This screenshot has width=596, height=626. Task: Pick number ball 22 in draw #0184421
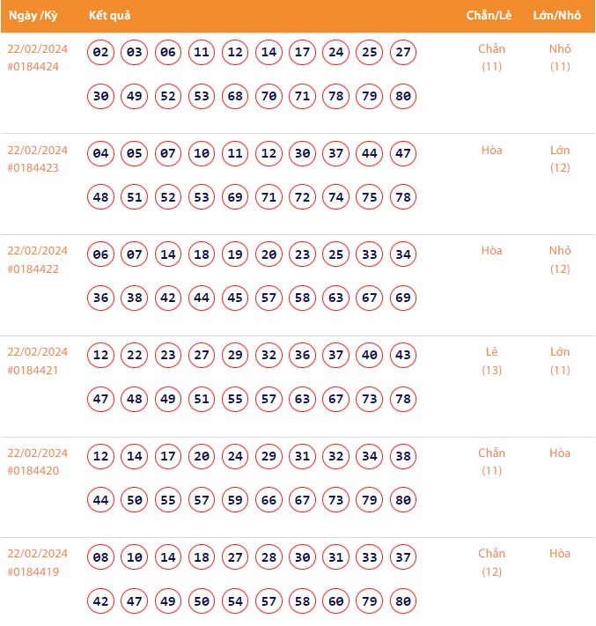coord(135,356)
